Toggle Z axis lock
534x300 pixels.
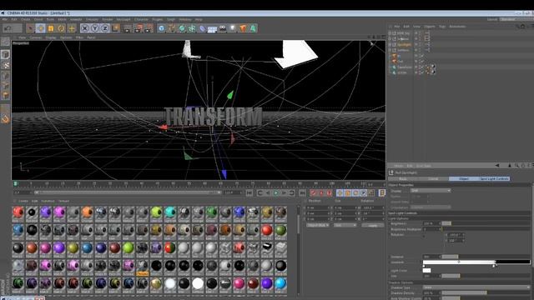coord(105,28)
